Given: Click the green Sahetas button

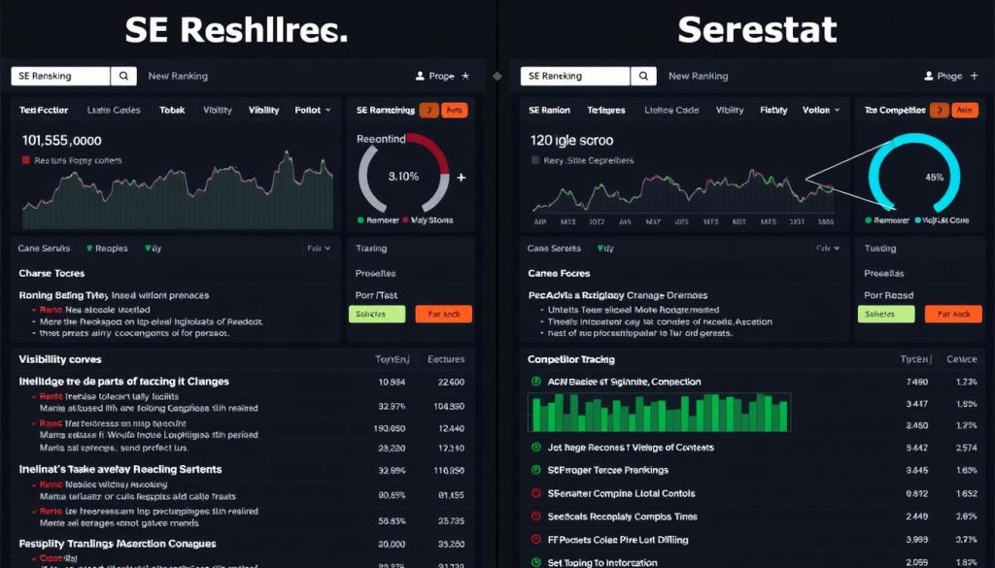Looking at the screenshot, I should (376, 314).
